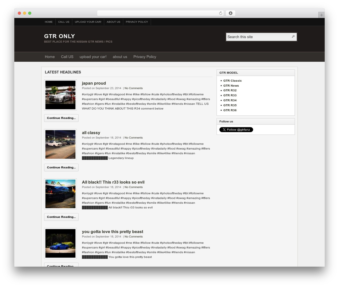The width and height of the screenshot is (339, 287).
Task: Open the 'all classy' post title
Action: 91,133
